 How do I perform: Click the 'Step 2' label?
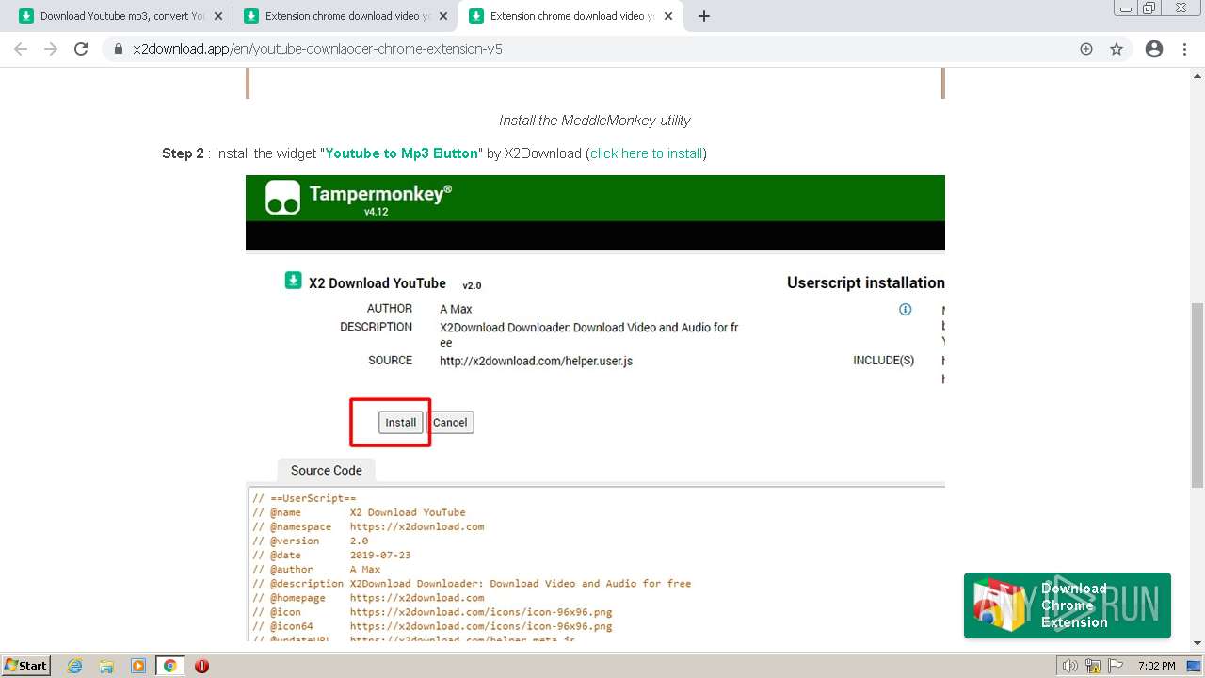(183, 153)
